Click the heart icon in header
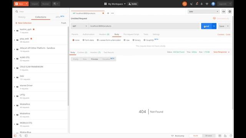The height and width of the screenshot is (138, 246). (x=207, y=4)
